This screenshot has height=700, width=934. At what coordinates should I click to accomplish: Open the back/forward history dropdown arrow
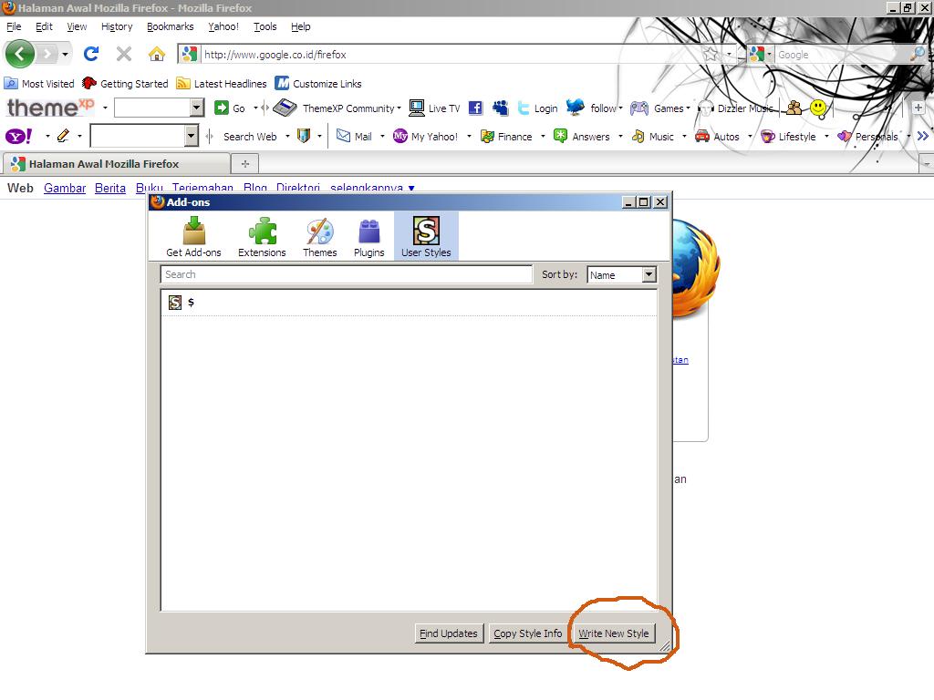click(x=65, y=54)
